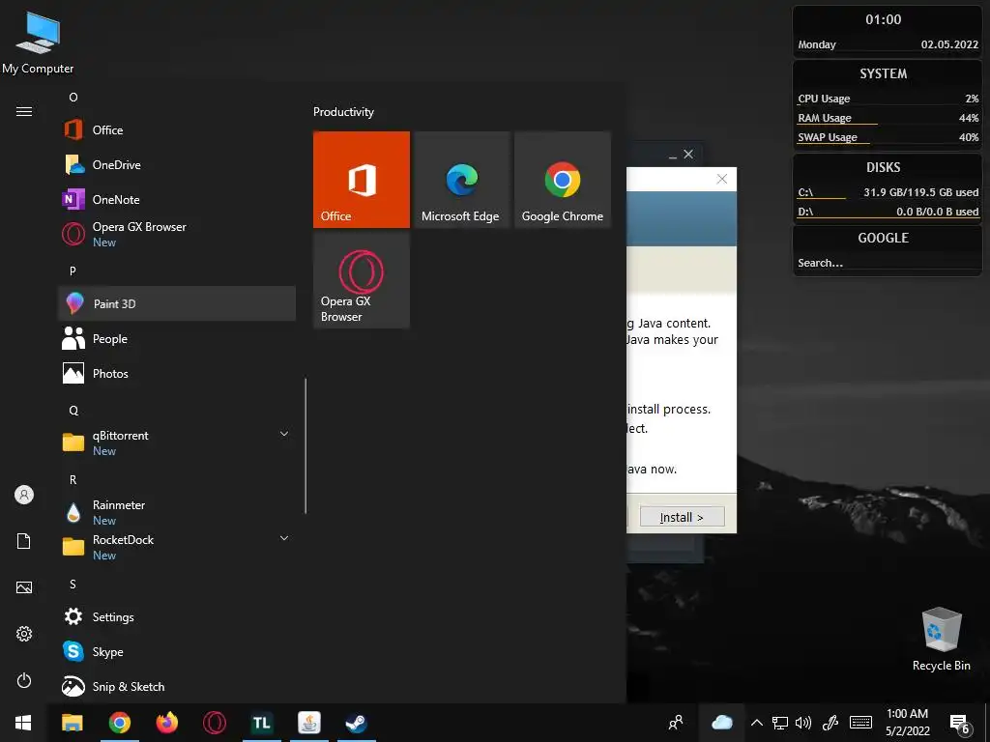Open the notification center icon
Image resolution: width=990 pixels, height=742 pixels.
pyautogui.click(x=960, y=723)
